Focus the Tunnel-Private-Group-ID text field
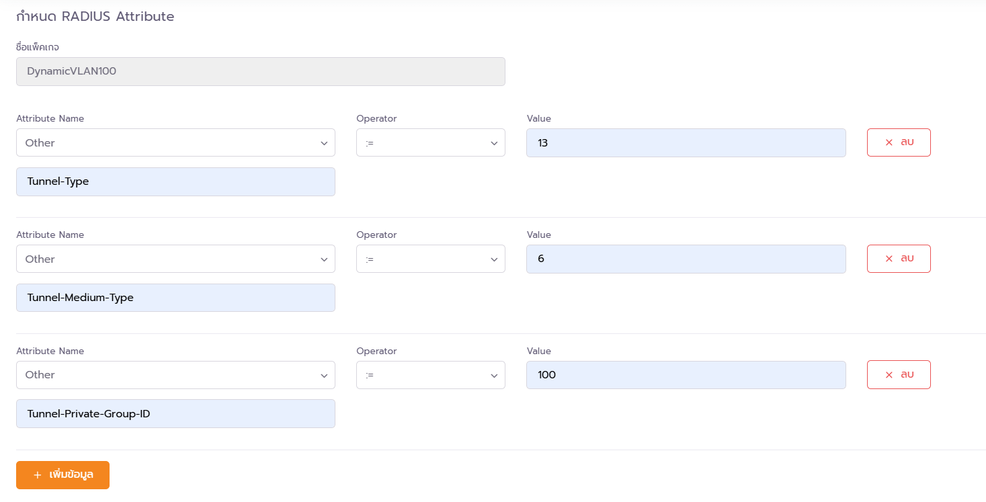986x502 pixels. coord(175,414)
